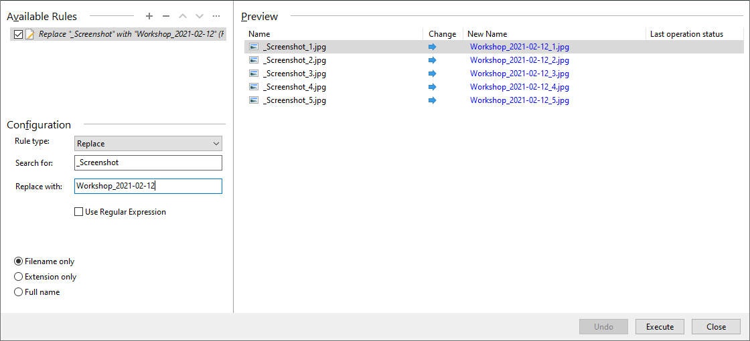Viewport: 750px width, 341px height.
Task: Click the edit icon on the Replace rule
Action: pyautogui.click(x=30, y=34)
